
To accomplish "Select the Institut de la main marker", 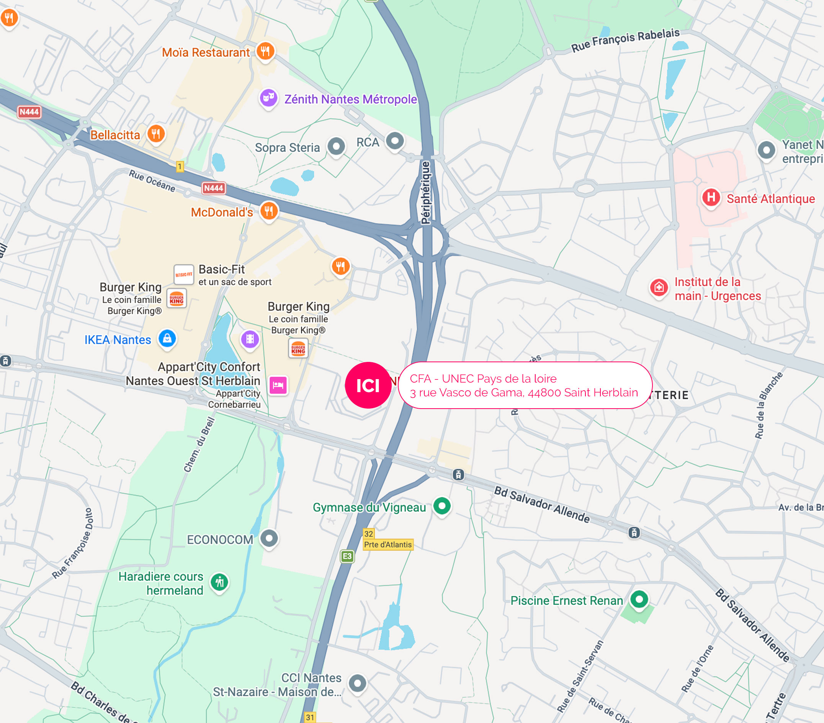I will (659, 288).
